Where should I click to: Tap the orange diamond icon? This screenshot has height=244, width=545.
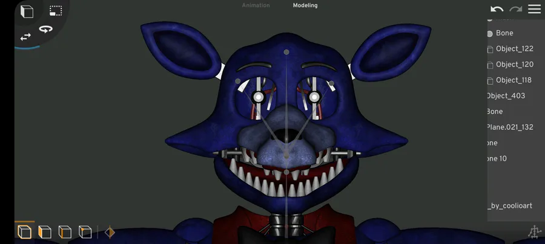point(110,232)
